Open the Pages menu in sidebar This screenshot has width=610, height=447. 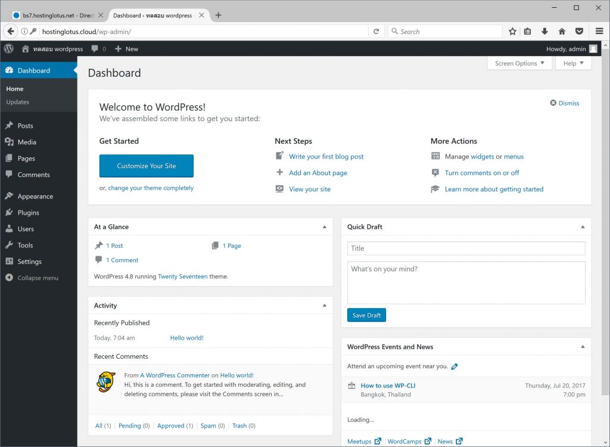(39, 159)
